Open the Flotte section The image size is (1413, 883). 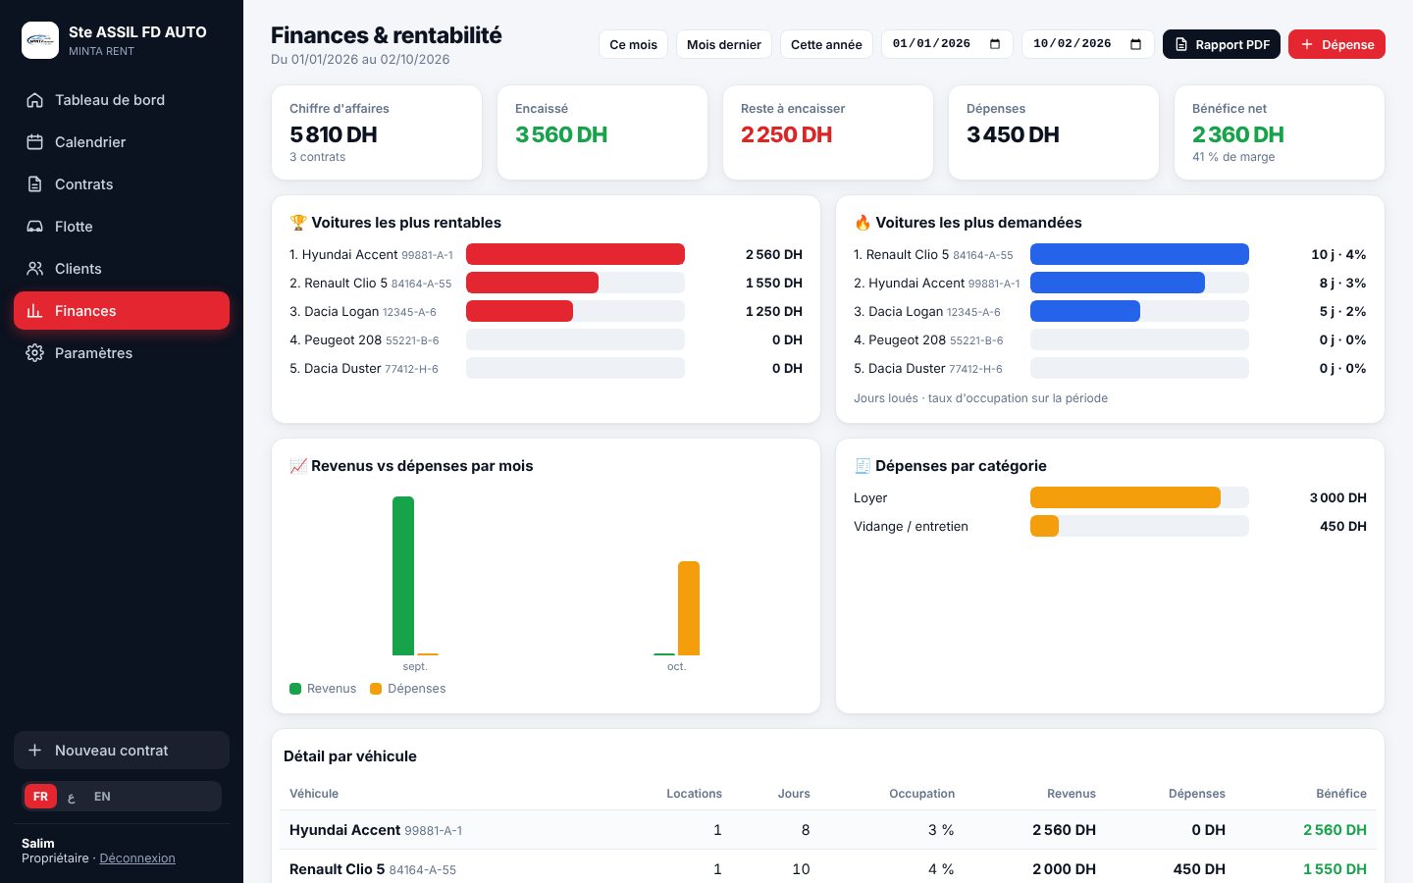[x=122, y=227]
